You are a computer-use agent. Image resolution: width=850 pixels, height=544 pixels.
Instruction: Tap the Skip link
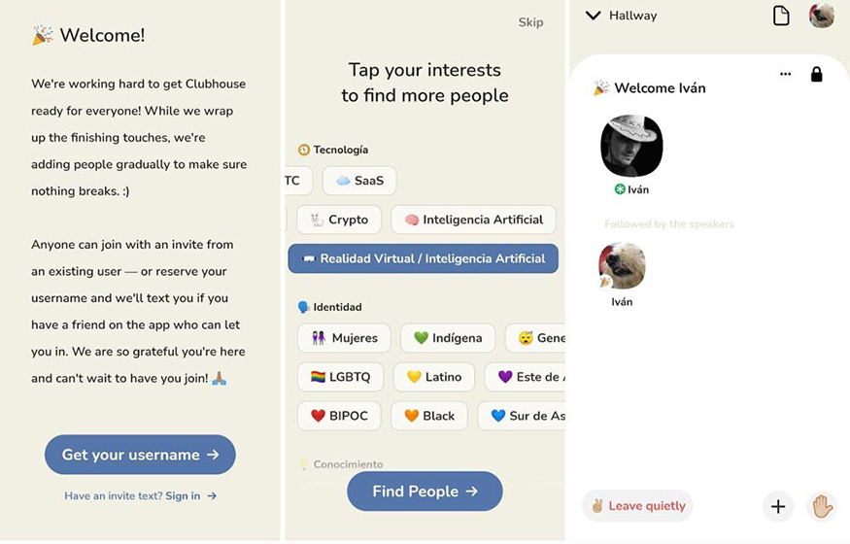click(530, 22)
